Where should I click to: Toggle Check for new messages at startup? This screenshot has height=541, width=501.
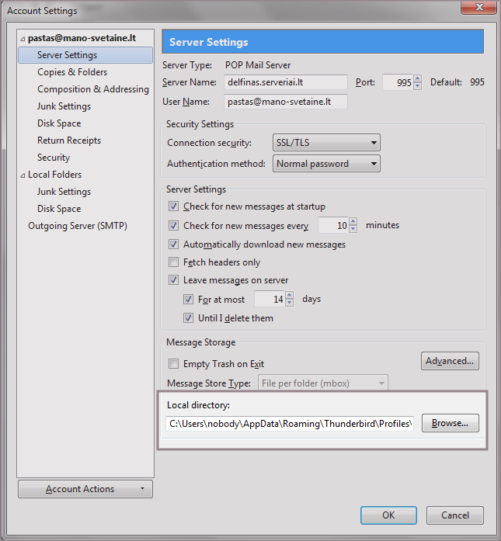click(174, 207)
